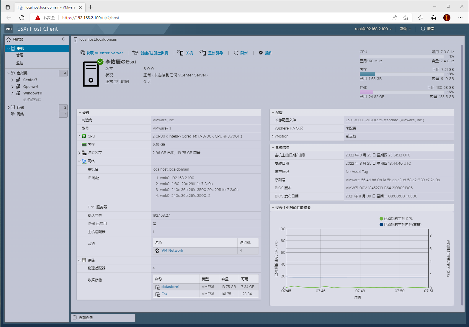469x327 pixels.
Task: Collapse the navigator with the double-arrow icon
Action: pos(63,39)
